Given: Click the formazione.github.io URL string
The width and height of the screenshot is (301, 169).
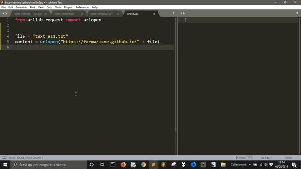Looking at the screenshot, I should pos(100,42).
